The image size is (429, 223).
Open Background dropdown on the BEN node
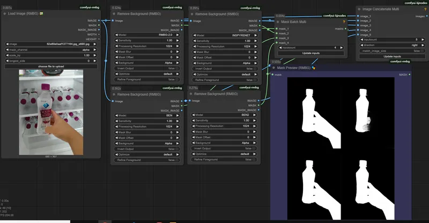coord(146,143)
